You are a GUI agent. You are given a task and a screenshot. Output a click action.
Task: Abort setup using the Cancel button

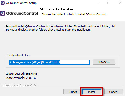(x=114, y=92)
